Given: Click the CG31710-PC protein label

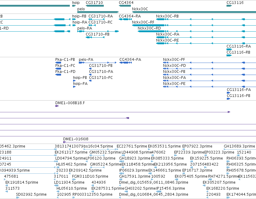Looking at the screenshot, I should [x=101, y=78].
